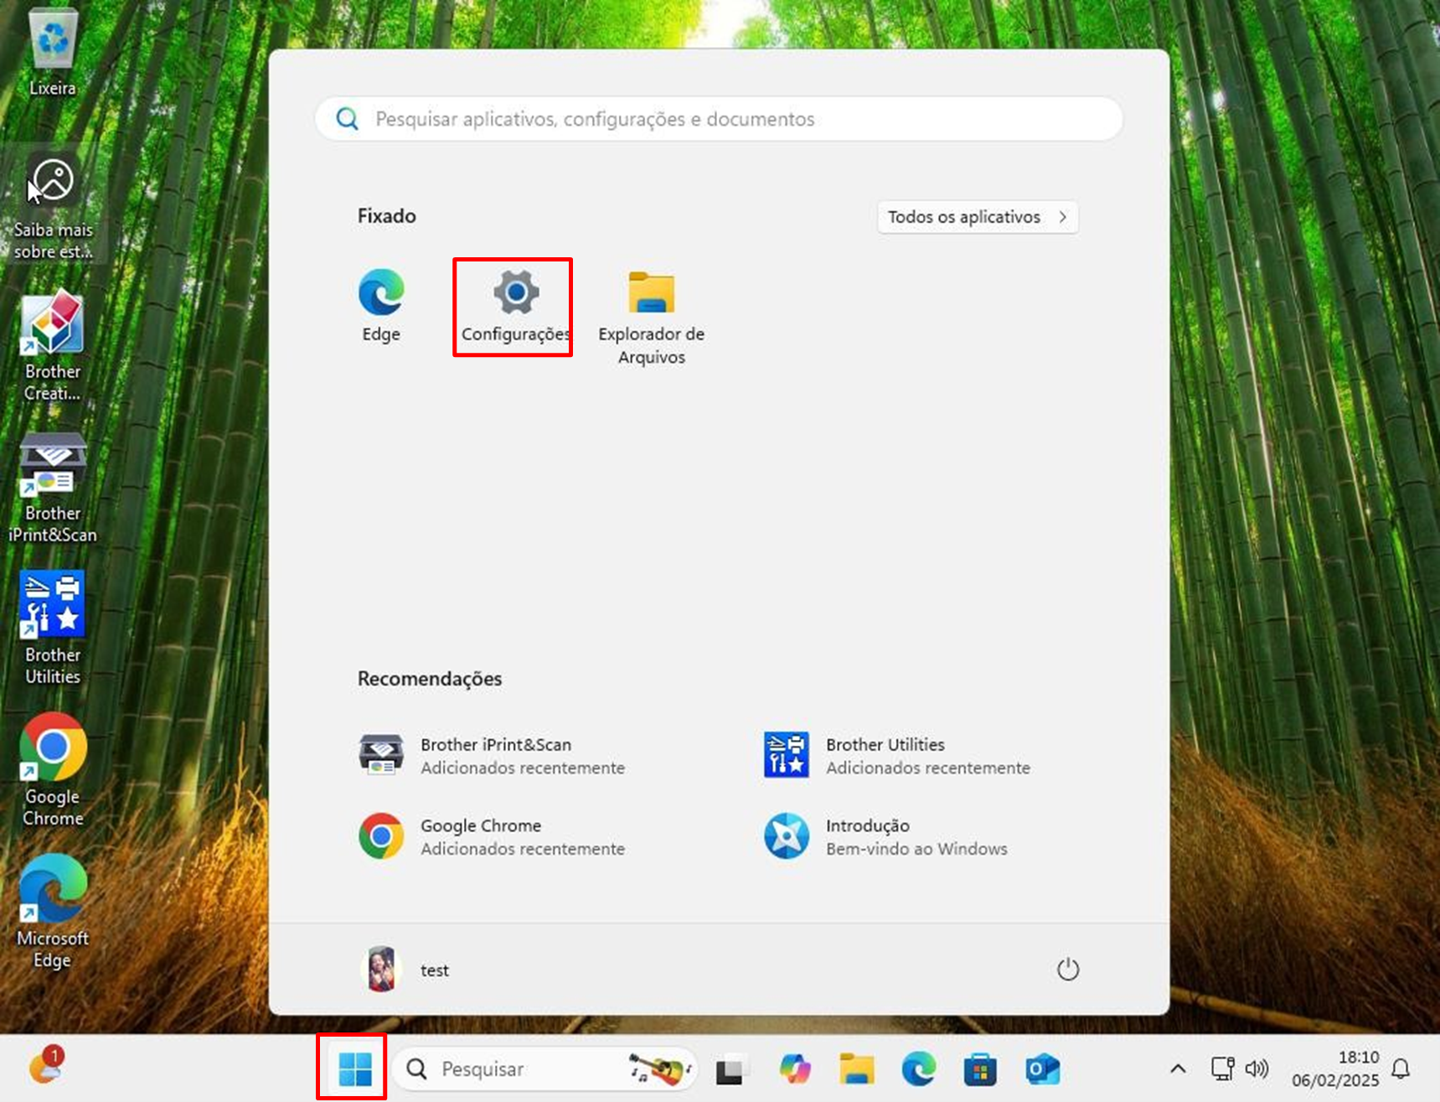Open the test user account menu
The width and height of the screenshot is (1440, 1102).
[x=406, y=970]
